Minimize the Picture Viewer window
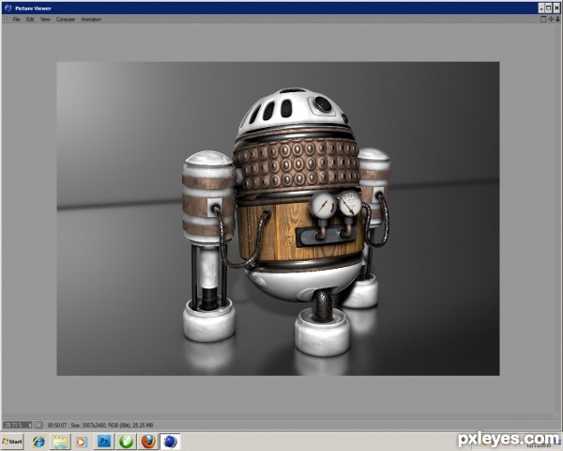 click(x=541, y=8)
